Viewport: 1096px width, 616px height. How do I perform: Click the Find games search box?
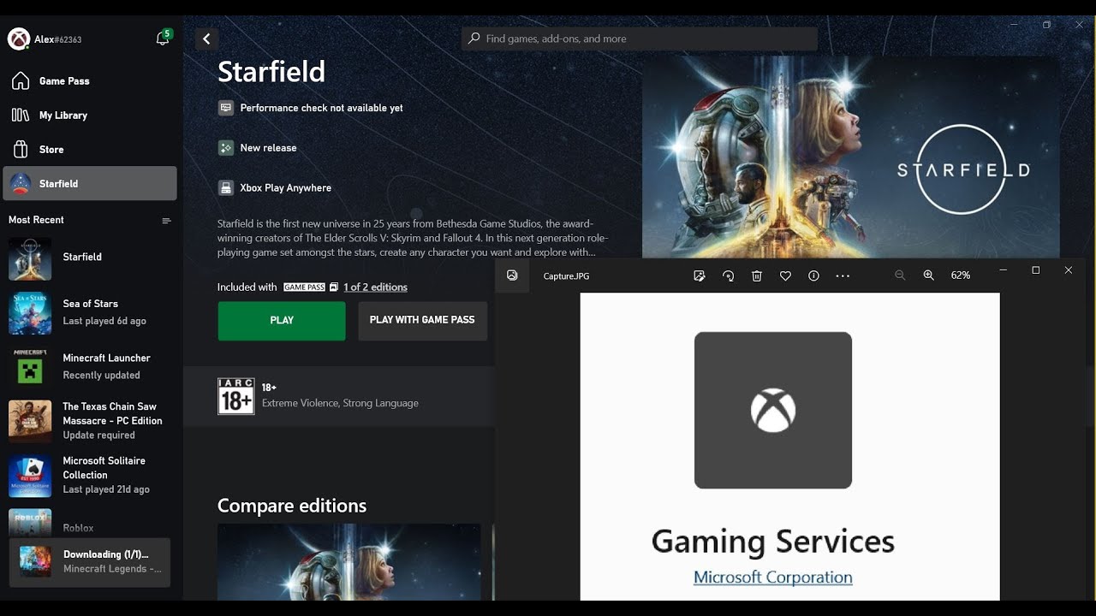640,38
